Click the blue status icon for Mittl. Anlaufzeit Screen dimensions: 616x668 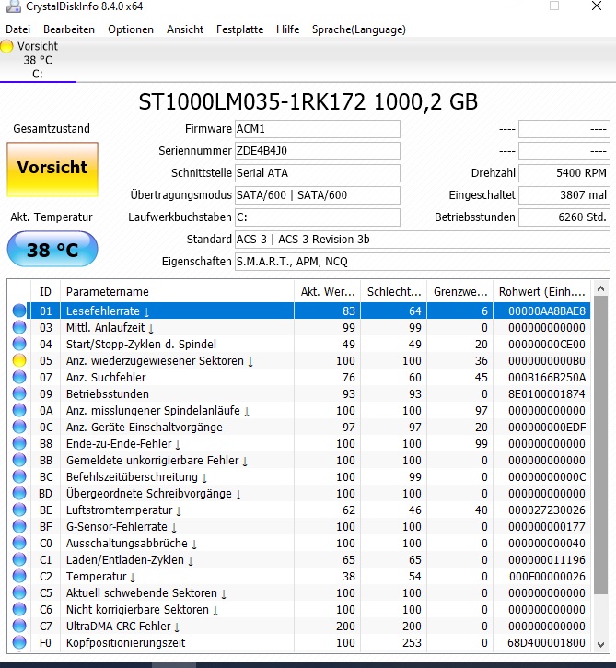19,327
